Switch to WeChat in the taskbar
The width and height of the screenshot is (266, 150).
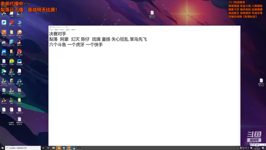[x=59, y=148]
